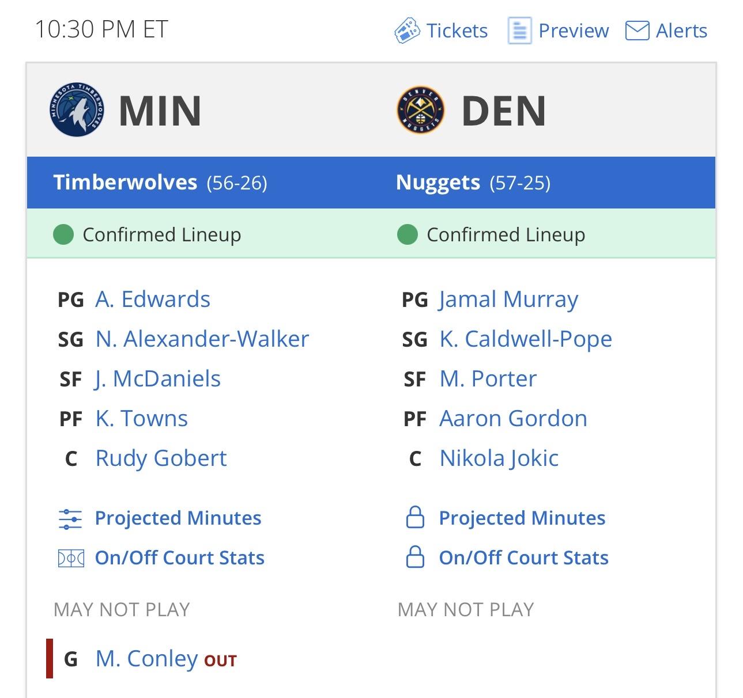
Task: Click the court icon beside Timberwolves On/Off Stats
Action: (71, 558)
